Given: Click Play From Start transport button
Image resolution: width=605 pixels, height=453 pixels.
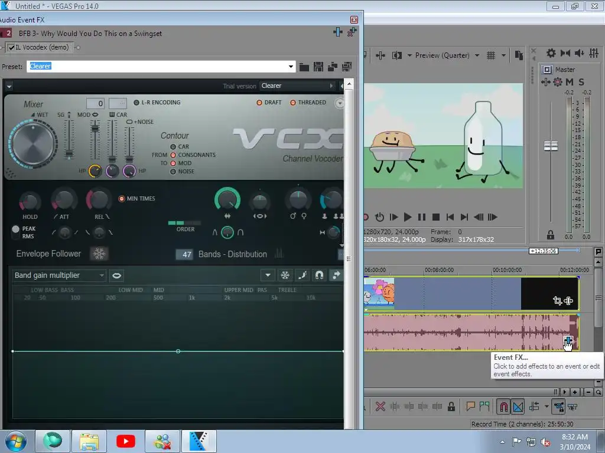Looking at the screenshot, I should coord(393,217).
